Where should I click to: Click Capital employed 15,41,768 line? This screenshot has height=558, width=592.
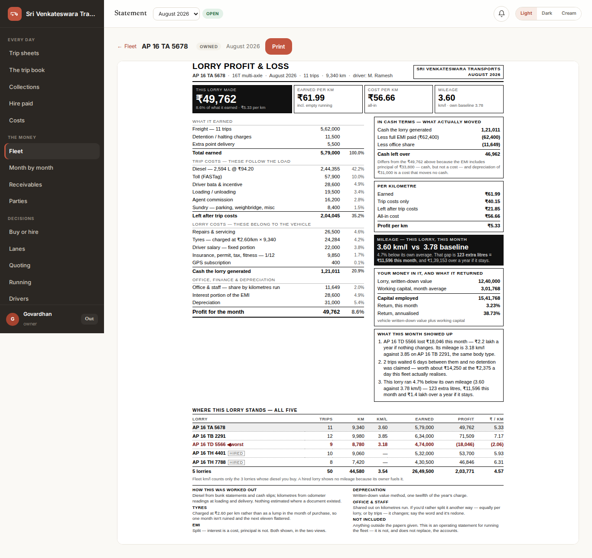[x=439, y=298]
